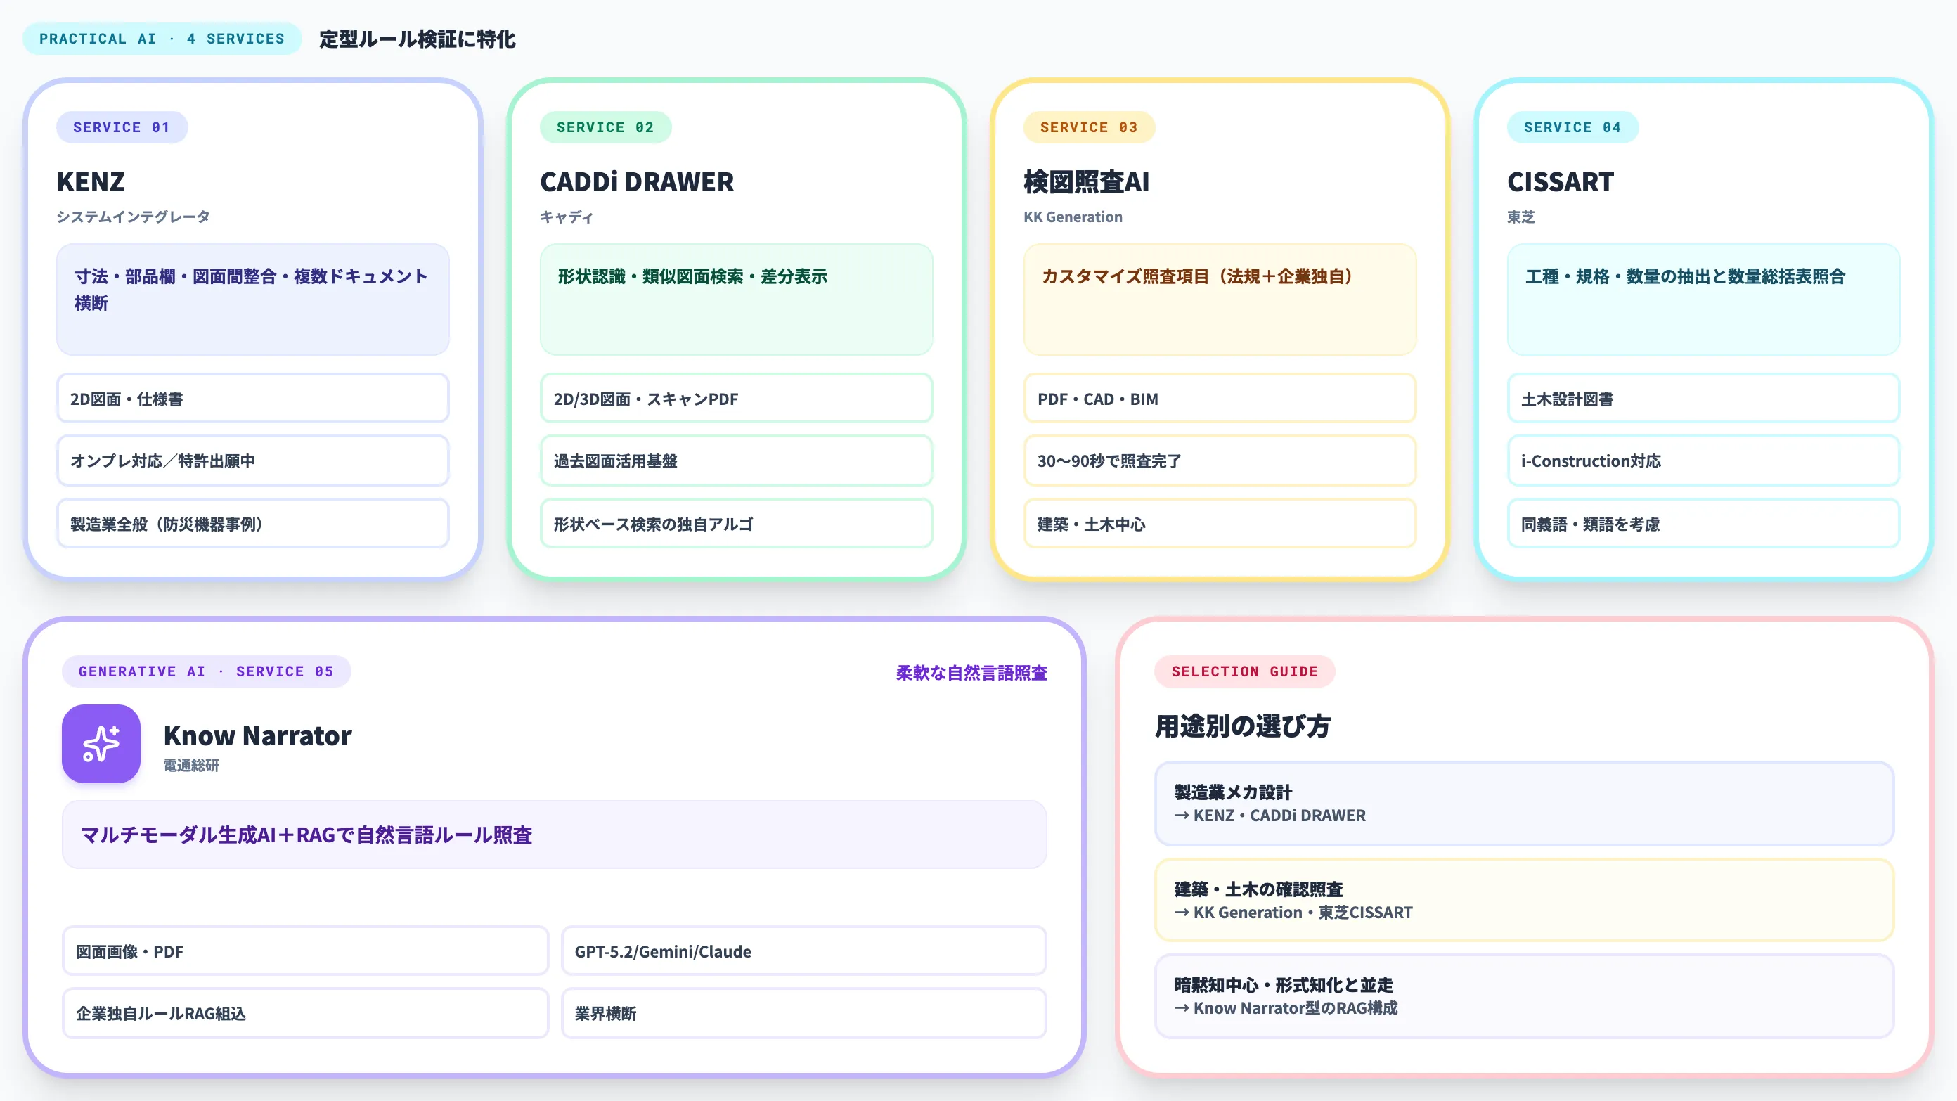
Task: Click the システムインテグレータ subtitle
Action: coord(133,217)
